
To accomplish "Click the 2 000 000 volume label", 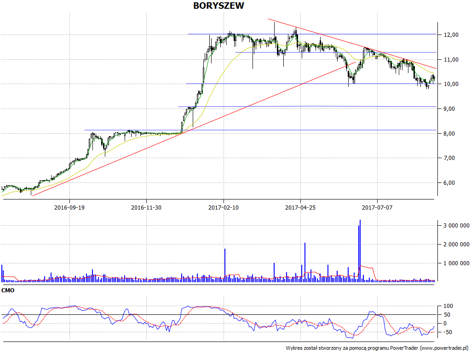I will [457, 245].
